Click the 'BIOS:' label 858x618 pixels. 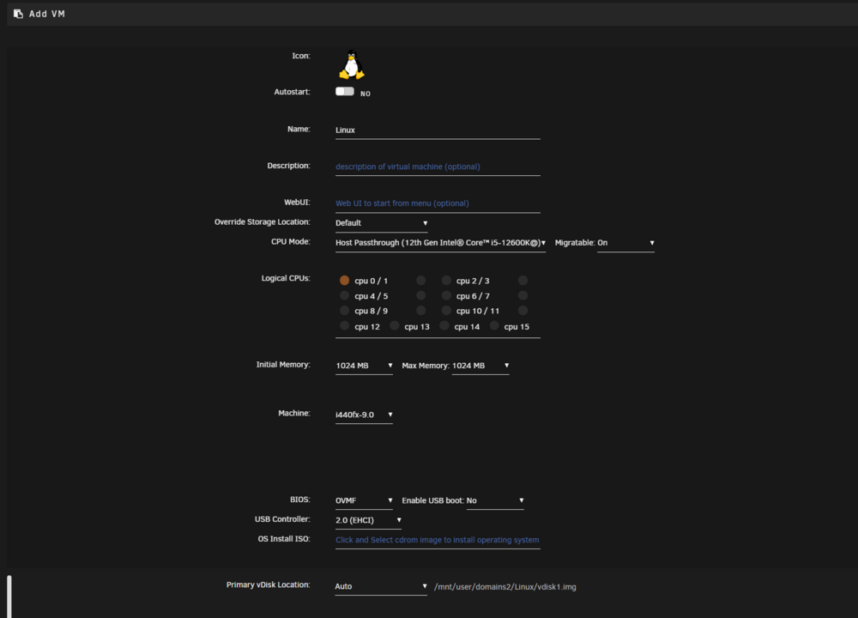pyautogui.click(x=299, y=500)
